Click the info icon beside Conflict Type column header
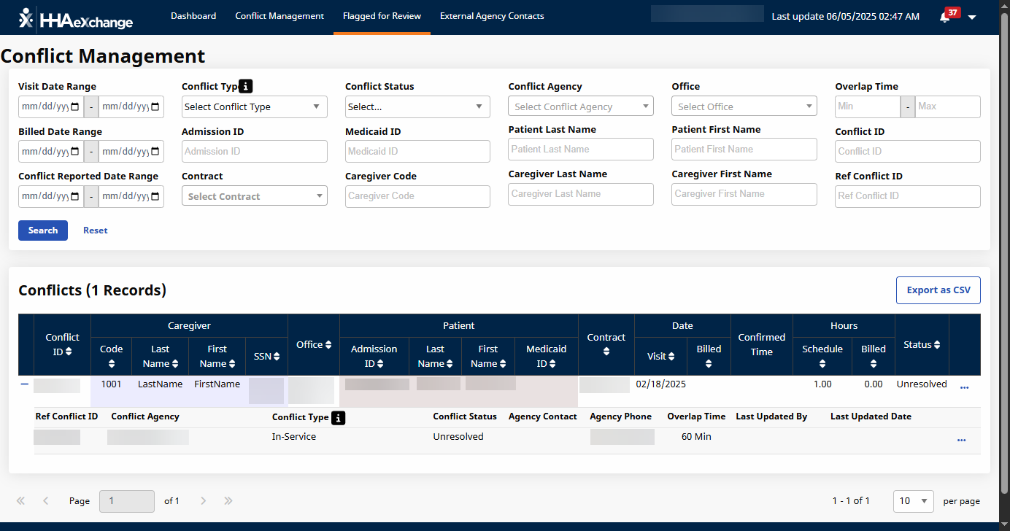Image resolution: width=1010 pixels, height=531 pixels. (x=337, y=417)
